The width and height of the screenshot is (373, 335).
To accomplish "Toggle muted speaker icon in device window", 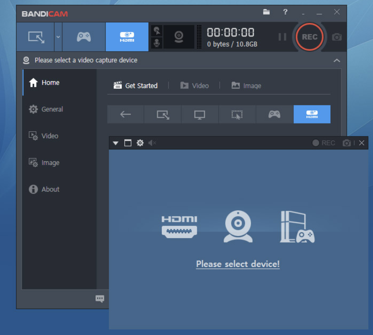I will (x=152, y=143).
